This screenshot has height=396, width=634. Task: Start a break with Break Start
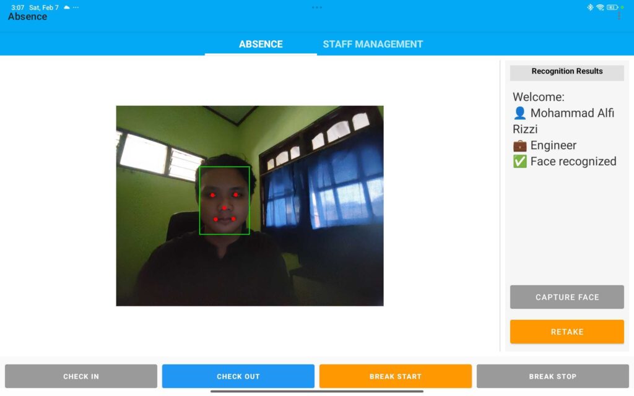coord(395,376)
